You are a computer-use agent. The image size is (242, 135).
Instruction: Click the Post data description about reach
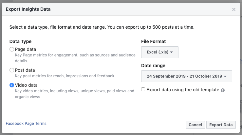[65, 76]
